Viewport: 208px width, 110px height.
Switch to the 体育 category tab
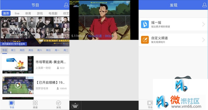(28, 13)
